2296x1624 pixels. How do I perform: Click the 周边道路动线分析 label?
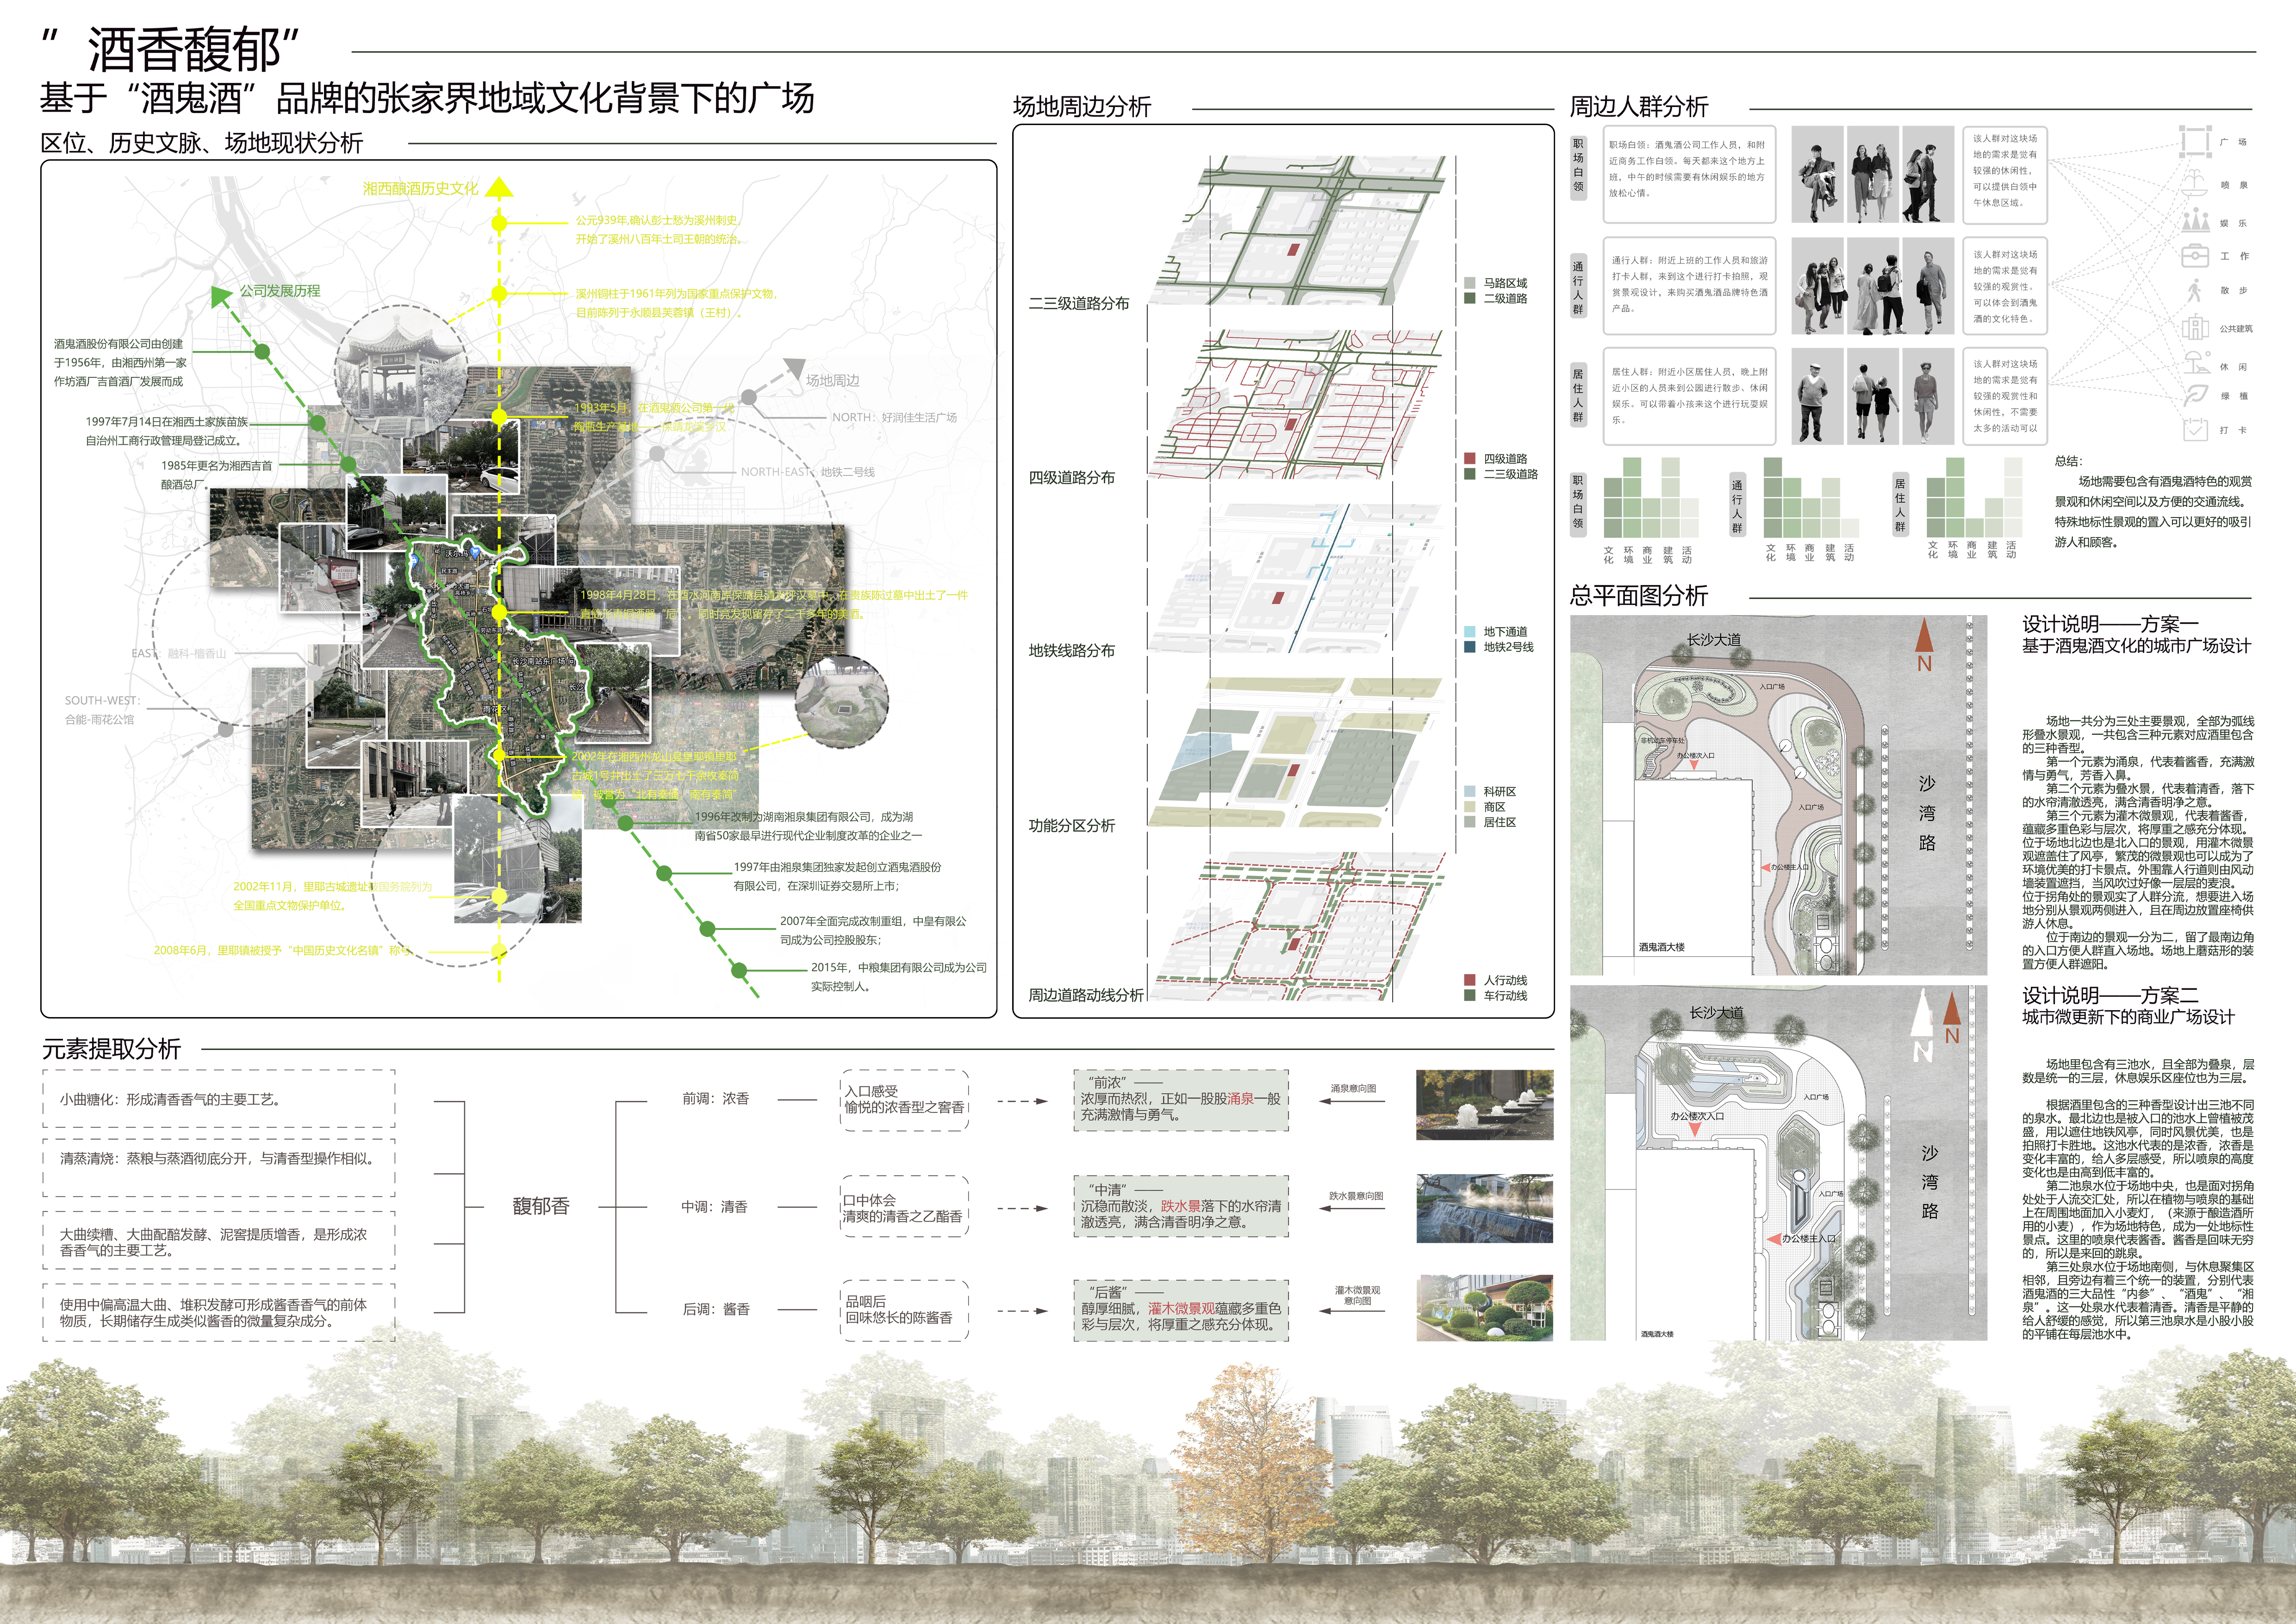click(x=1086, y=995)
